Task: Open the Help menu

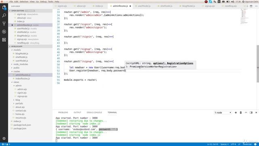Action: 57,2
